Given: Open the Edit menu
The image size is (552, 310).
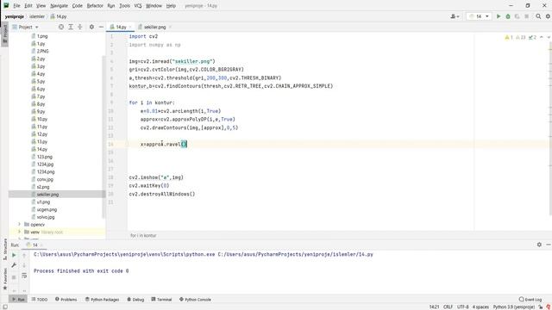Looking at the screenshot, I should click(x=28, y=6).
